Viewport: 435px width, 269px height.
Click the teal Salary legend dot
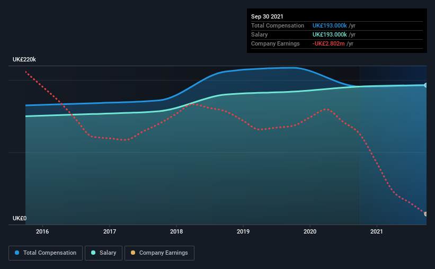(x=93, y=253)
